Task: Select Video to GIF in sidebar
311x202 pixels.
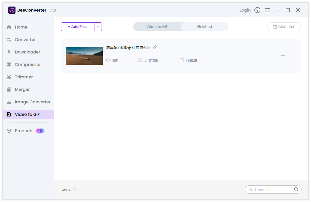Action: point(28,114)
